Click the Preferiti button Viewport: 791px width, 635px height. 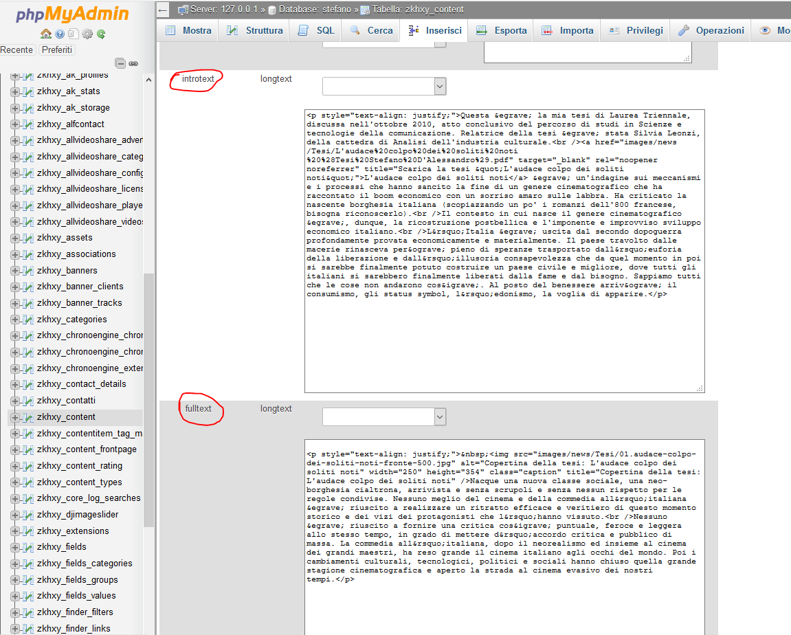pyautogui.click(x=57, y=50)
